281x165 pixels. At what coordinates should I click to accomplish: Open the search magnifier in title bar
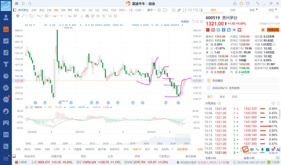30,4
